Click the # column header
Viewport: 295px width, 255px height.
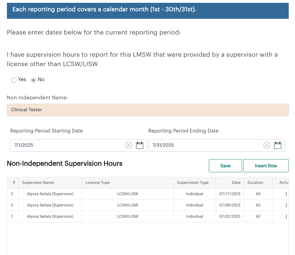point(13,183)
